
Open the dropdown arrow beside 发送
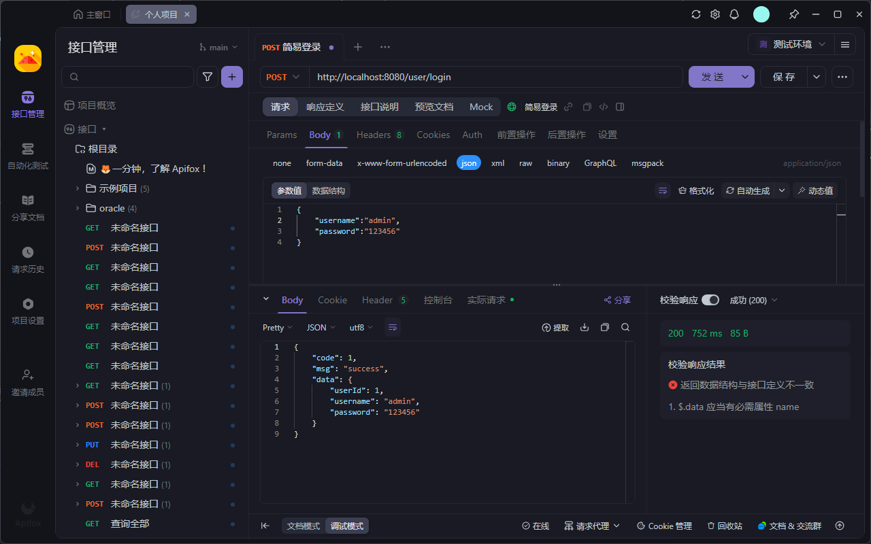(x=745, y=77)
